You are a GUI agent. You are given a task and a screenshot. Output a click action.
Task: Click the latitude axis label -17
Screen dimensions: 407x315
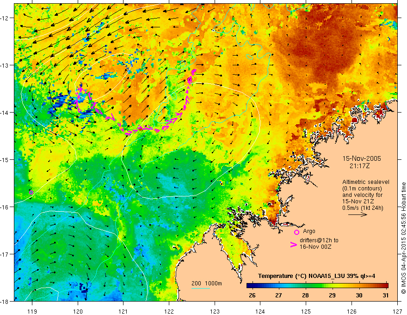(x=5, y=254)
